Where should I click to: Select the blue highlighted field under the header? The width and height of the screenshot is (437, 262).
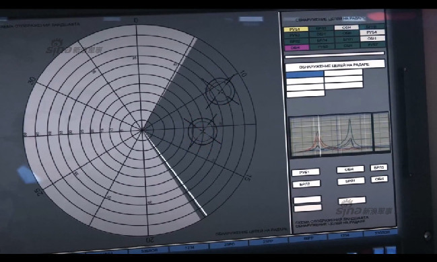305,75
